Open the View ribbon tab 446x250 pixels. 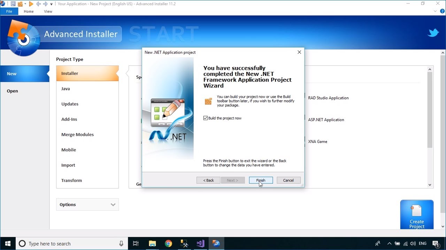tap(48, 11)
